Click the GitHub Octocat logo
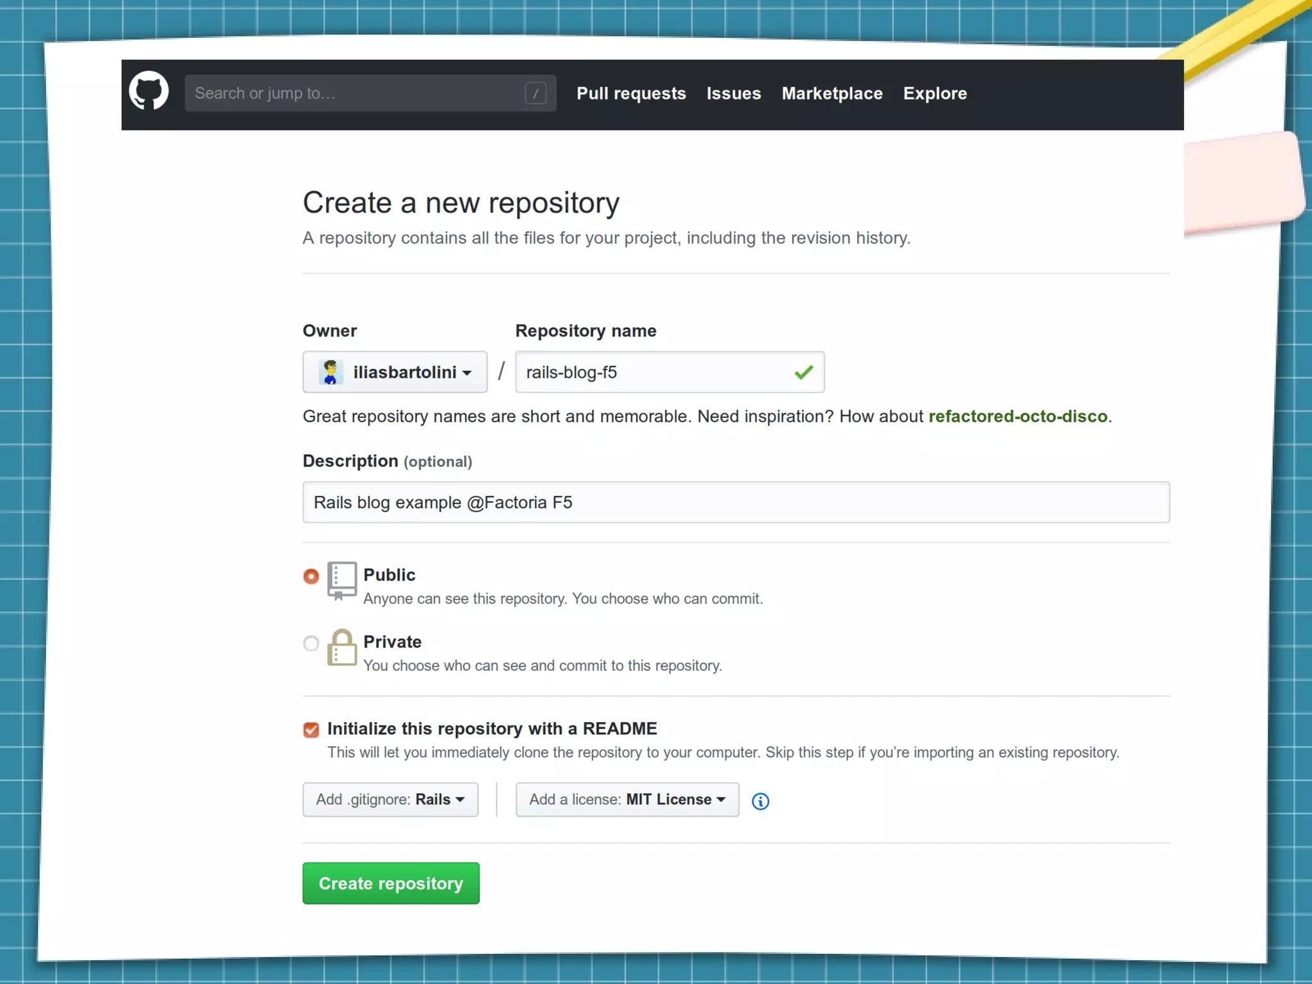1312x984 pixels. (x=149, y=90)
